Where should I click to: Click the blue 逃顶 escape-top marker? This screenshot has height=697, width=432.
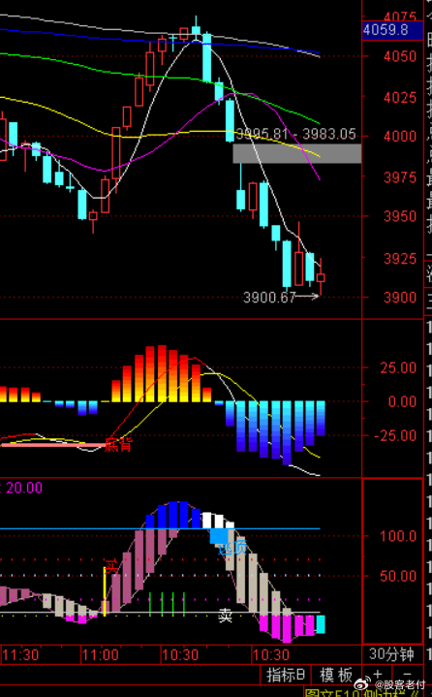[232, 548]
